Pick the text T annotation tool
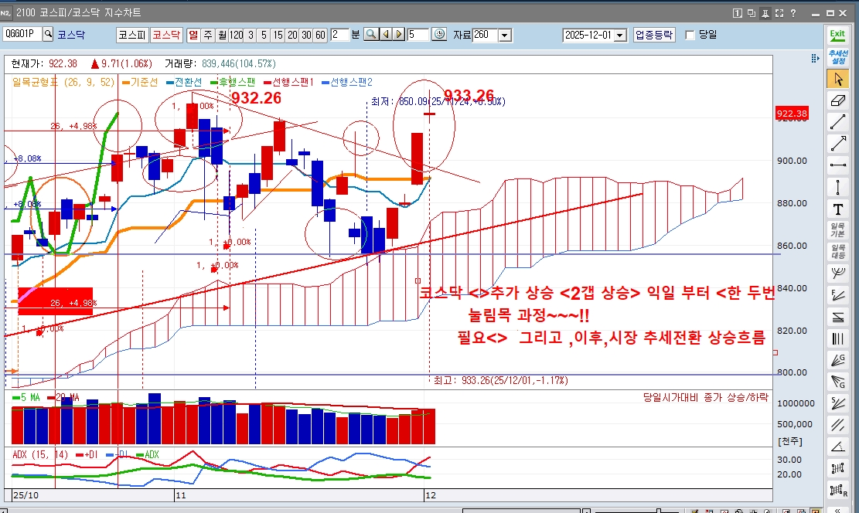Image resolution: width=859 pixels, height=513 pixels. pos(837,209)
